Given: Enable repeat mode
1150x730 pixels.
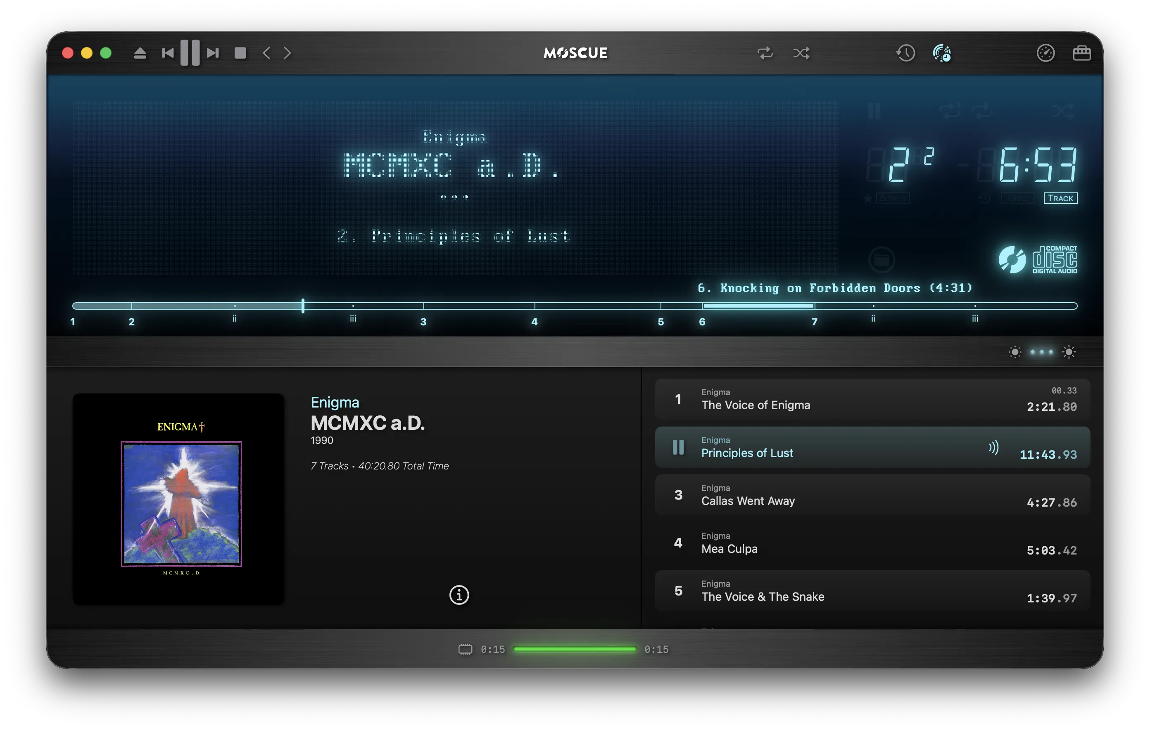Looking at the screenshot, I should pos(765,54).
